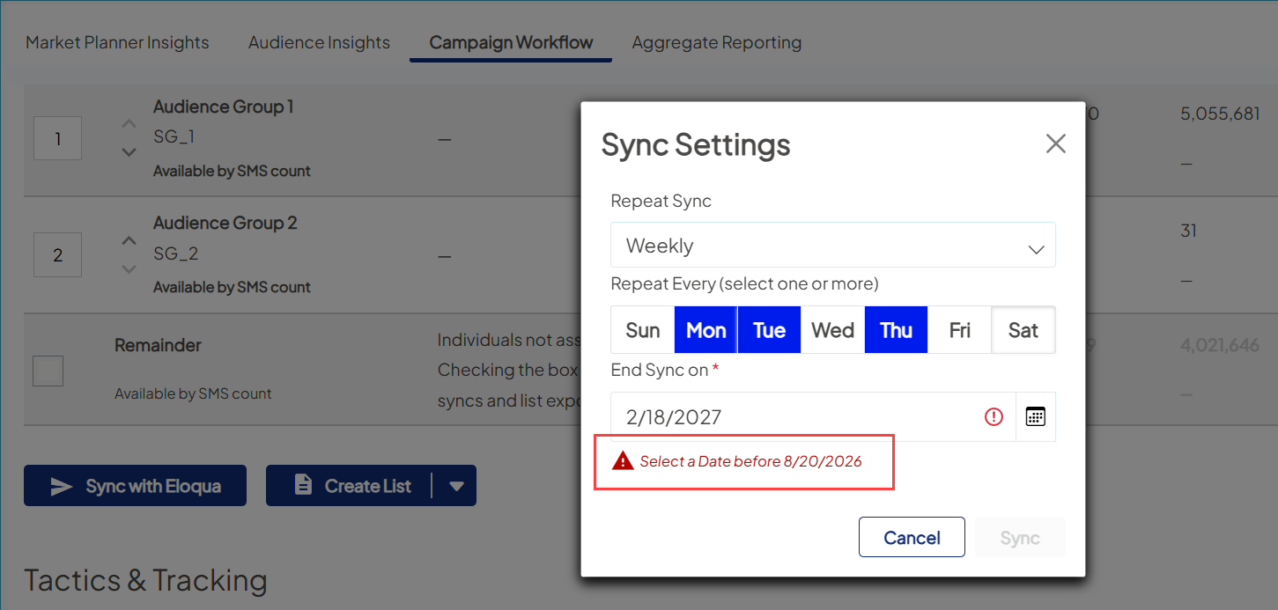Move Audience Group 1 down with the arrow
The width and height of the screenshot is (1278, 610).
click(x=129, y=152)
